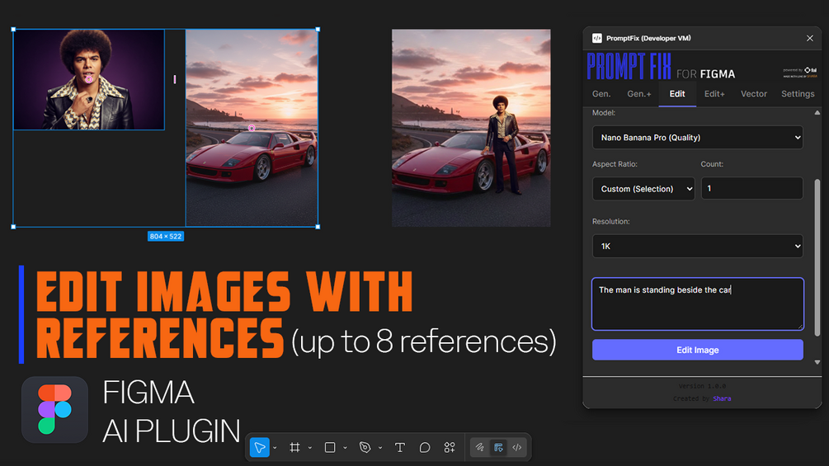Screen dimensions: 829x466
Task: Select the Frame tool
Action: (x=295, y=448)
